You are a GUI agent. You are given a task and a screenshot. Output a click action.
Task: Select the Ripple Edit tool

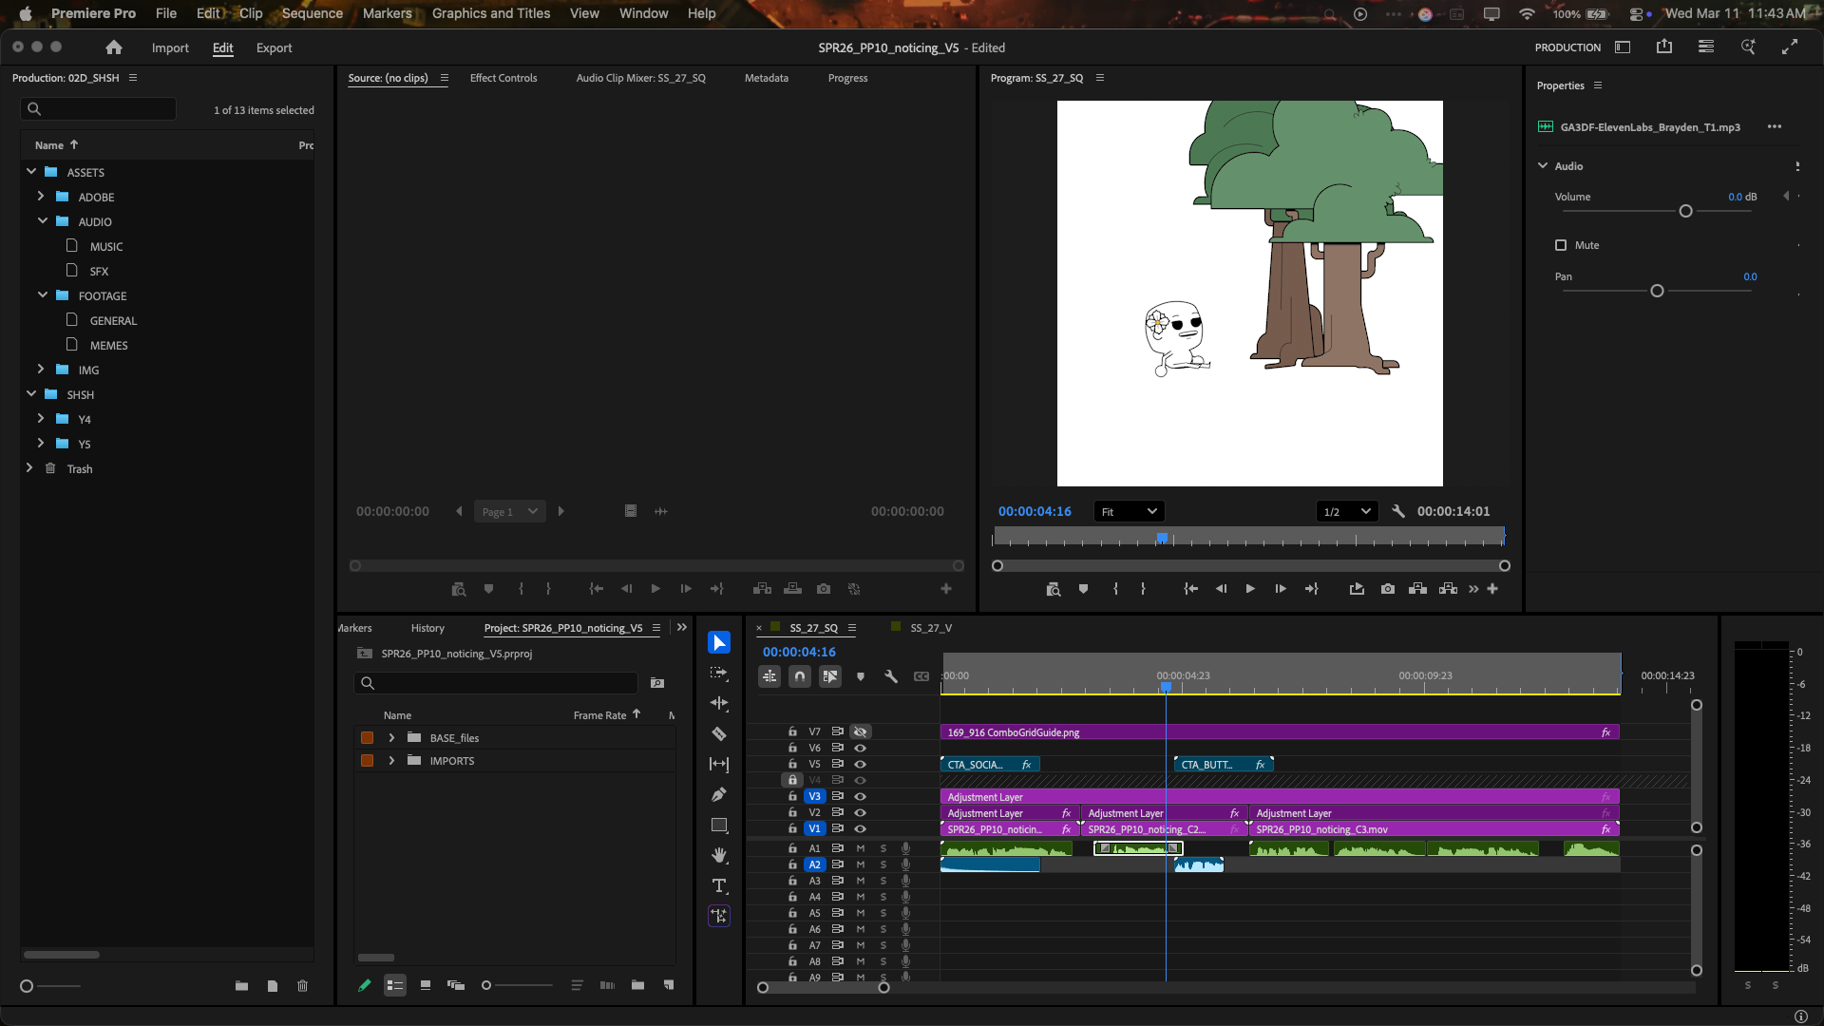pyautogui.click(x=719, y=703)
